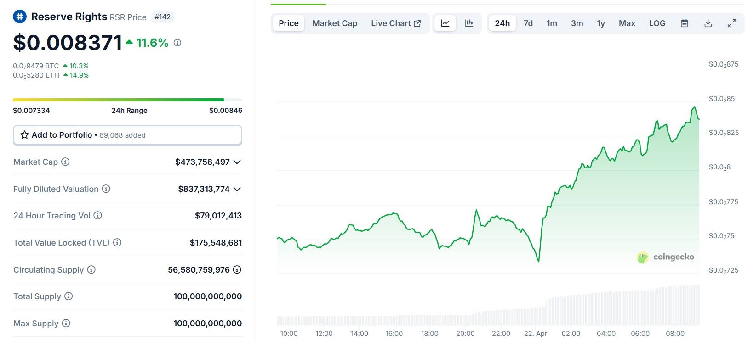Switch to line chart view icon

(445, 23)
